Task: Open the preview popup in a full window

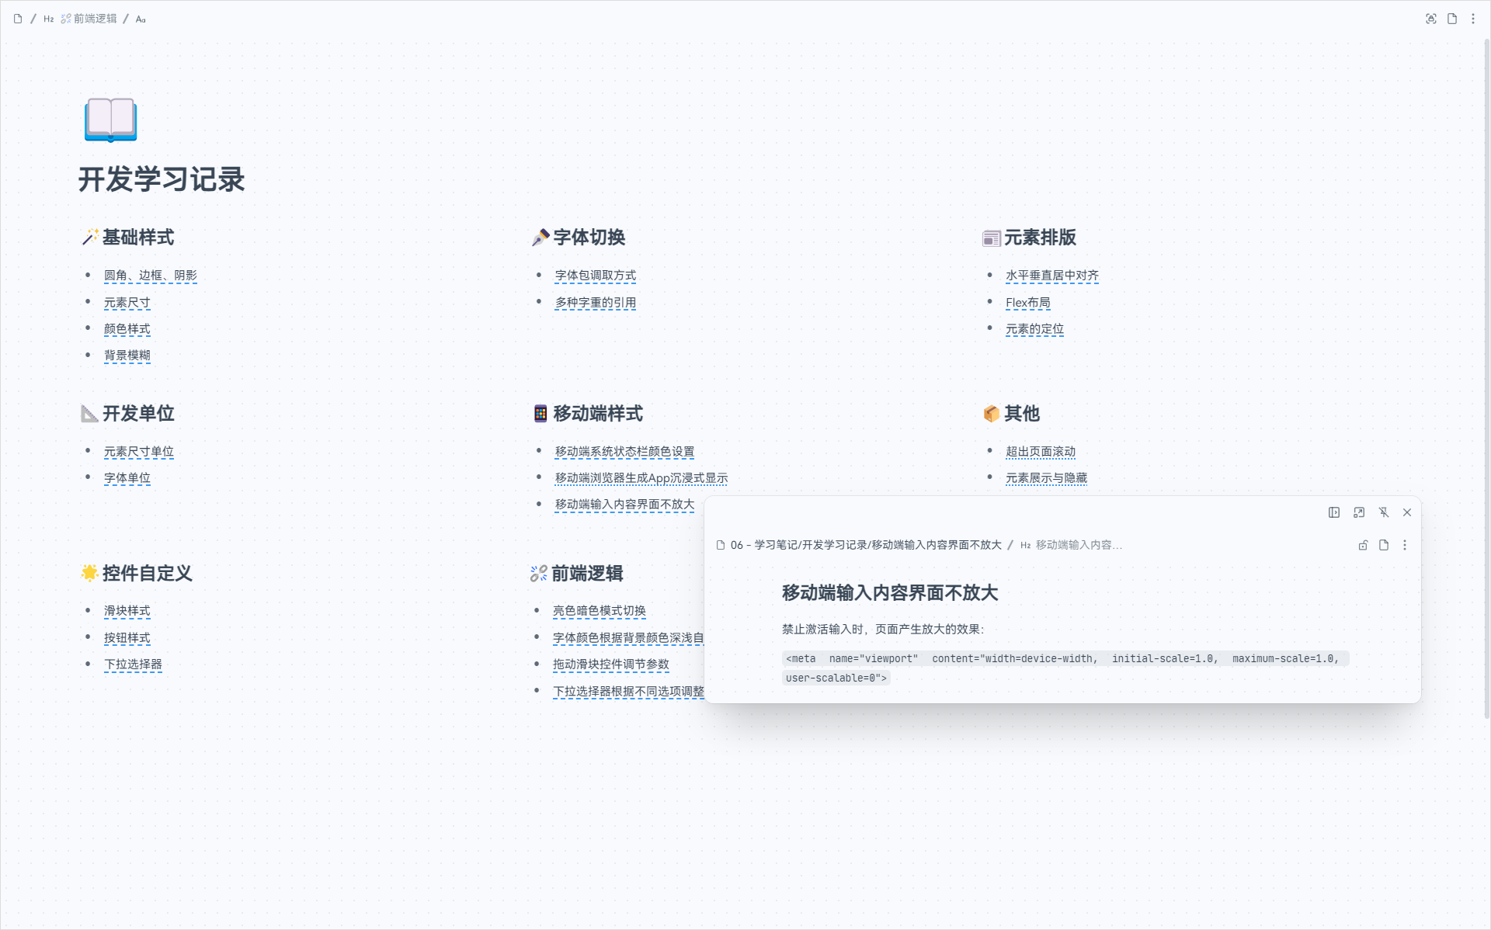Action: coord(1359,512)
